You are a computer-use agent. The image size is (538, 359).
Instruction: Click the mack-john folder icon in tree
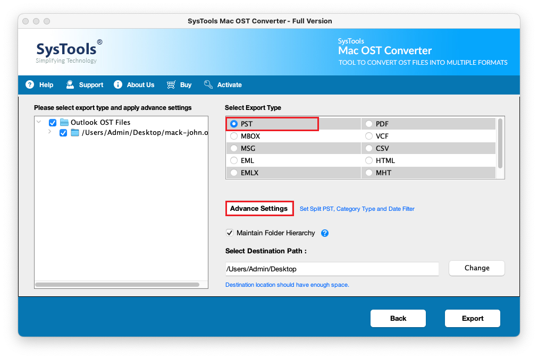[75, 133]
